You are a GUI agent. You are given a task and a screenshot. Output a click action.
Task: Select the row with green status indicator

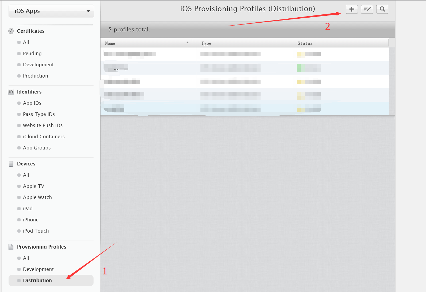(245, 68)
